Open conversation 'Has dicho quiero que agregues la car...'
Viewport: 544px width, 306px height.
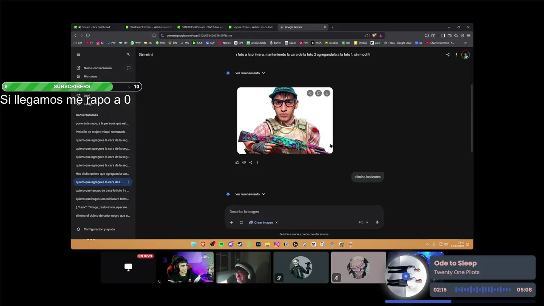point(102,174)
